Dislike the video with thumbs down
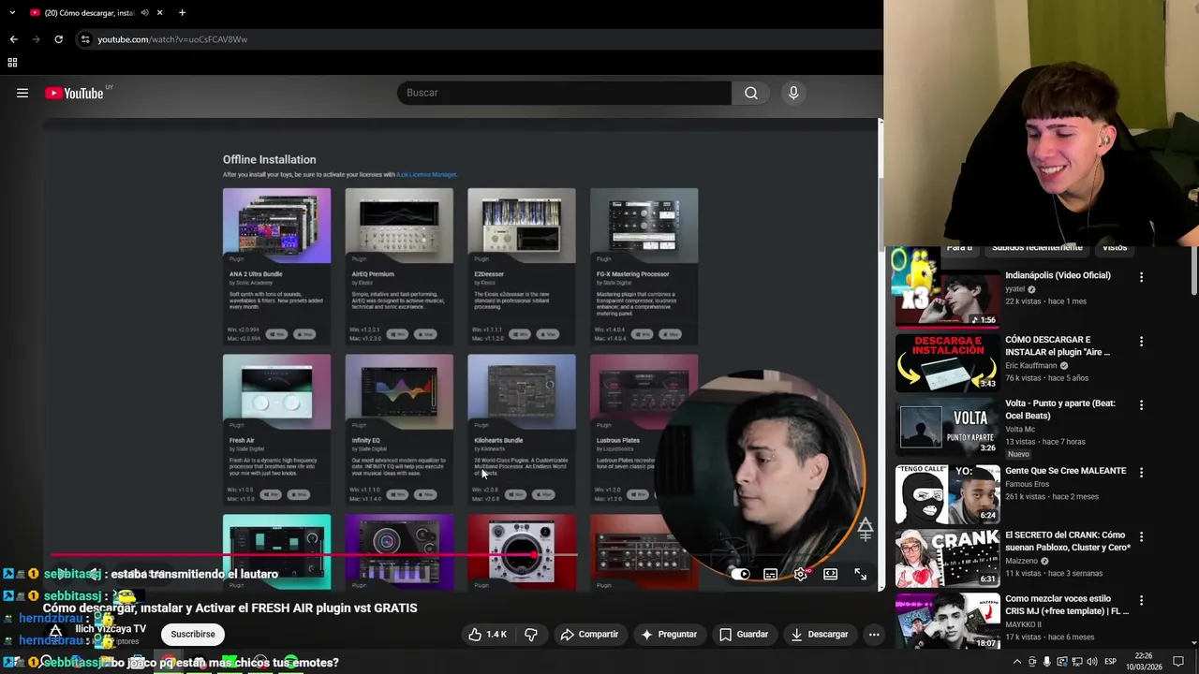The image size is (1199, 674). 531,634
